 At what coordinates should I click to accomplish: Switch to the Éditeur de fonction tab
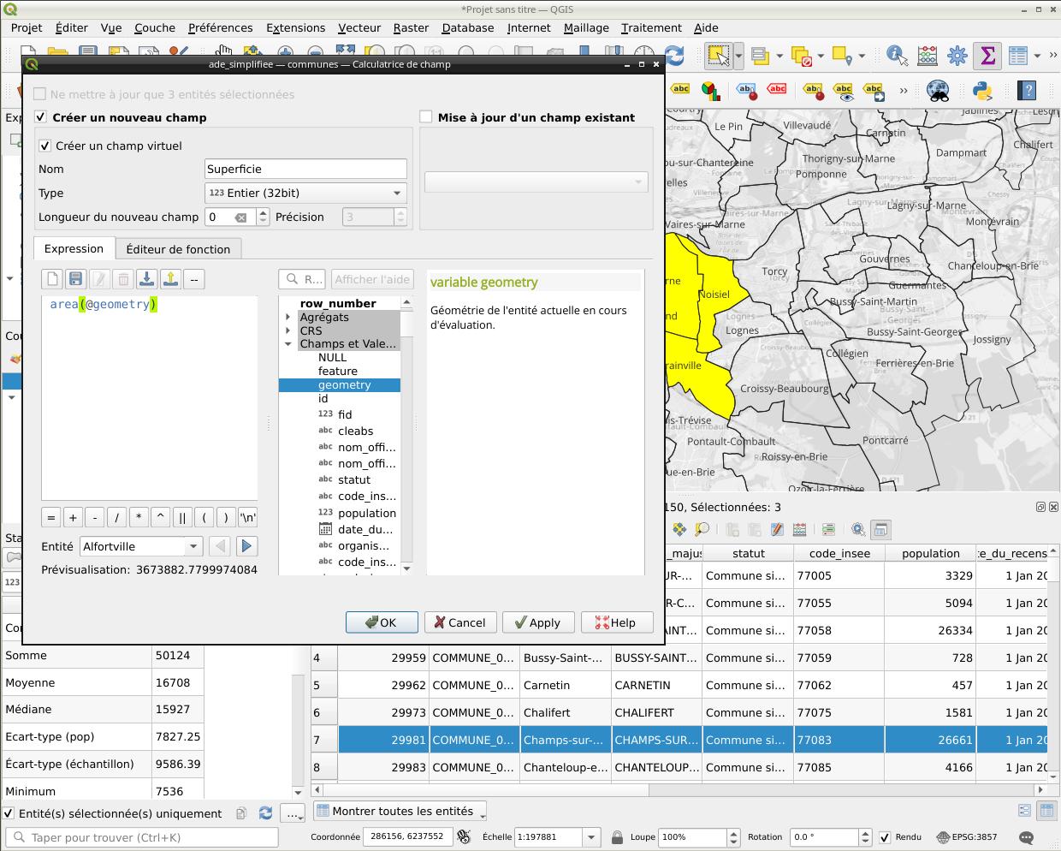178,249
